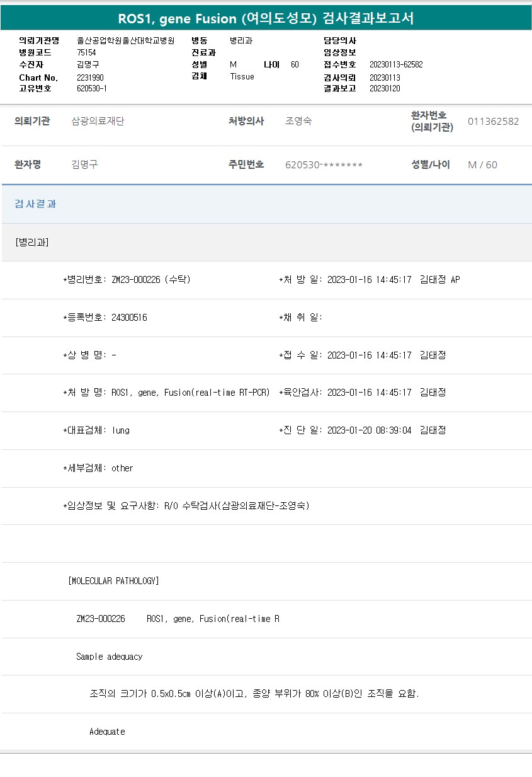Click the 대표검체 lung line
532x777 pixels.
pos(96,430)
